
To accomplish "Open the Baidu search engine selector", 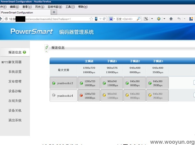I will [x=112, y=19].
